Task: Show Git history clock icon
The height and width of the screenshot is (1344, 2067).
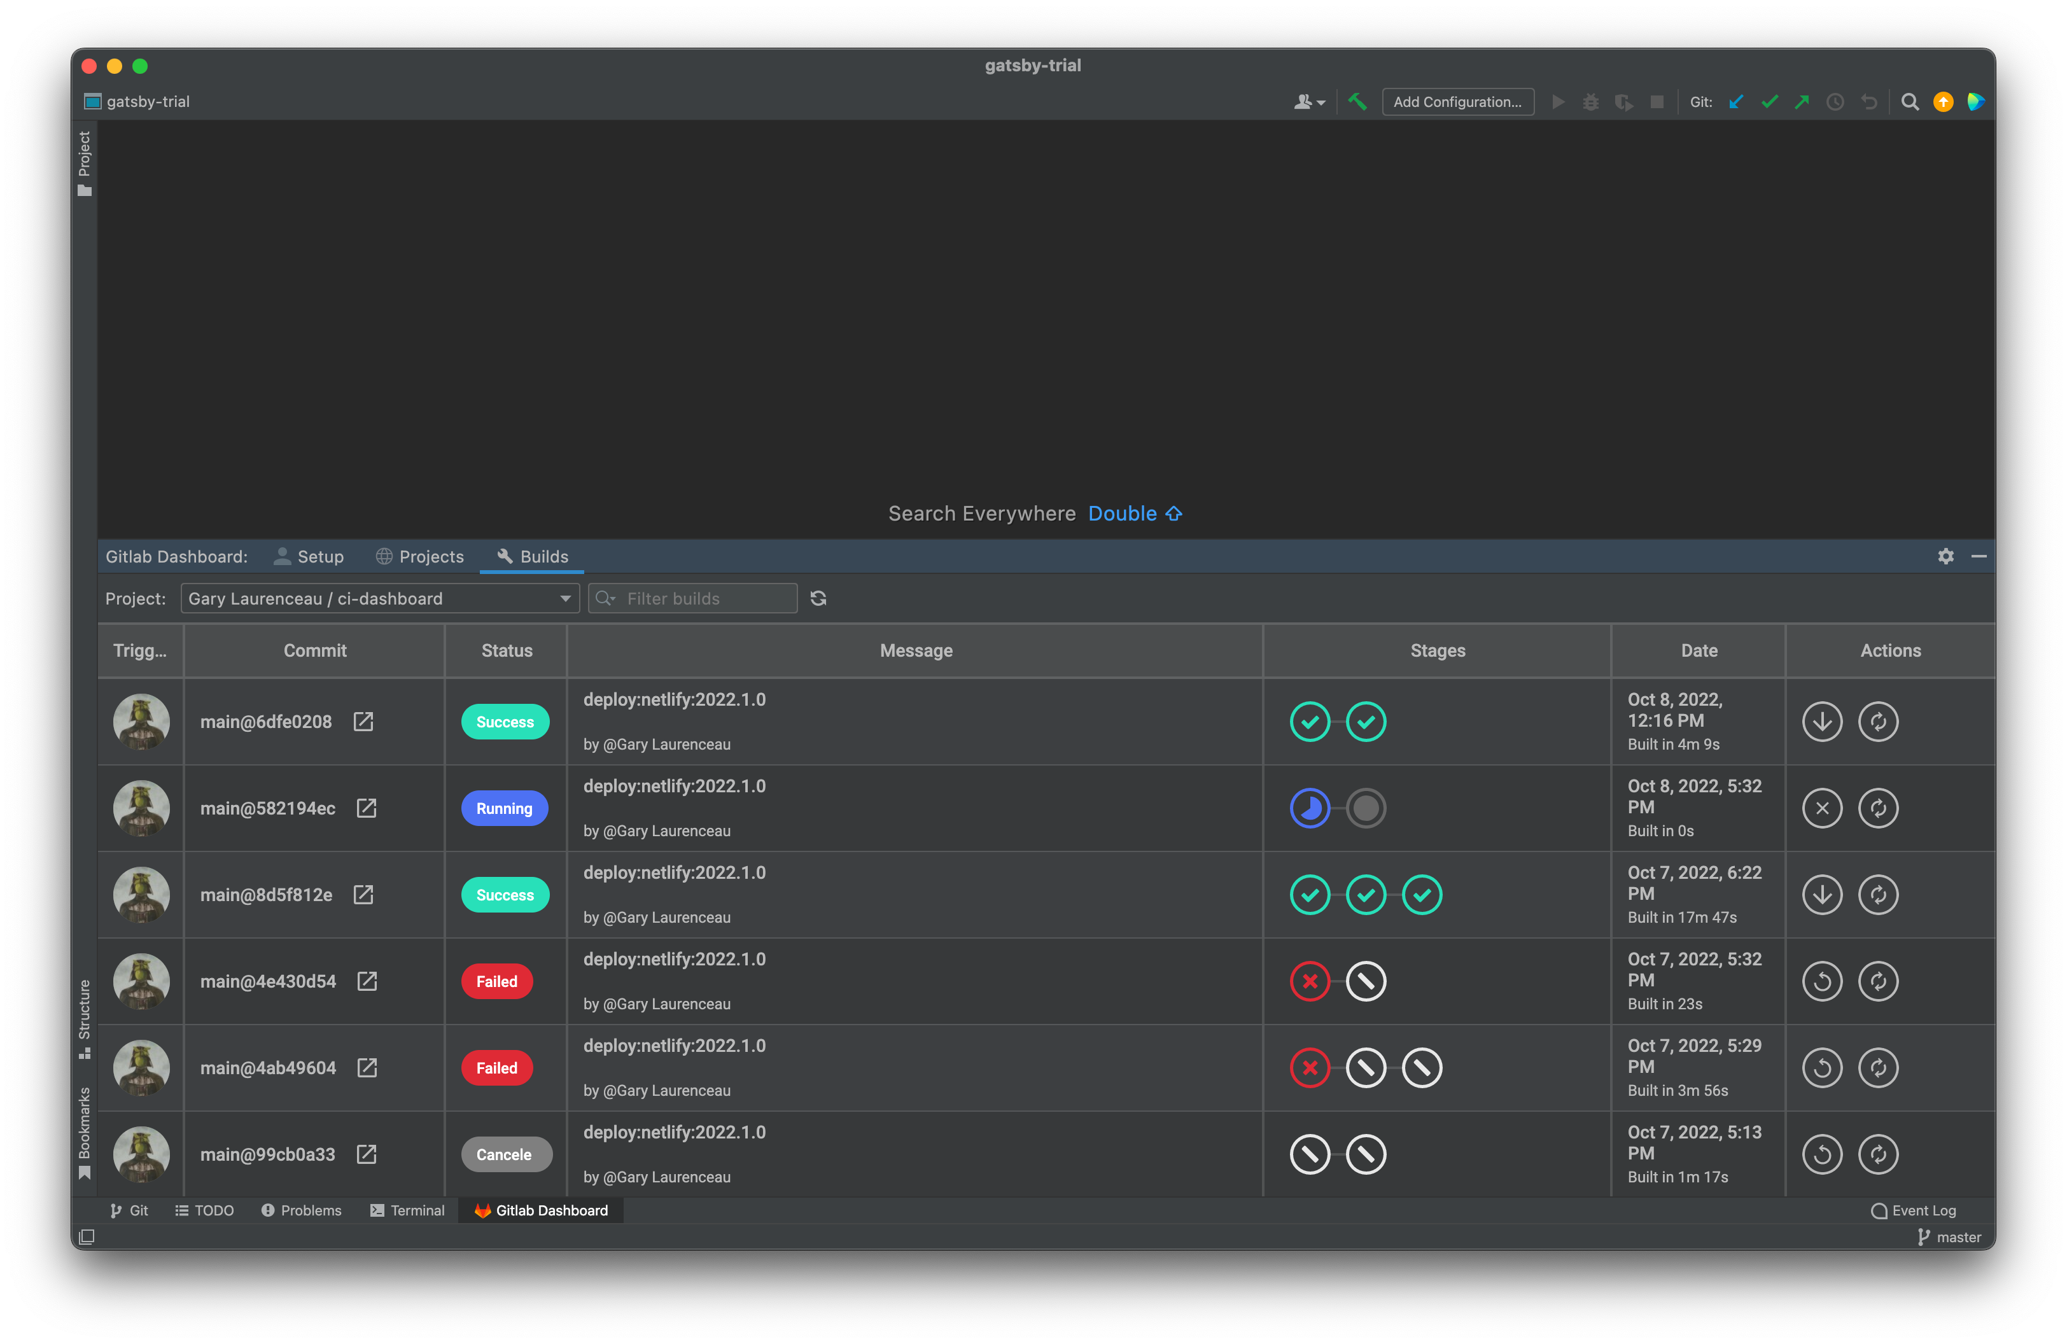Action: pos(1835,102)
